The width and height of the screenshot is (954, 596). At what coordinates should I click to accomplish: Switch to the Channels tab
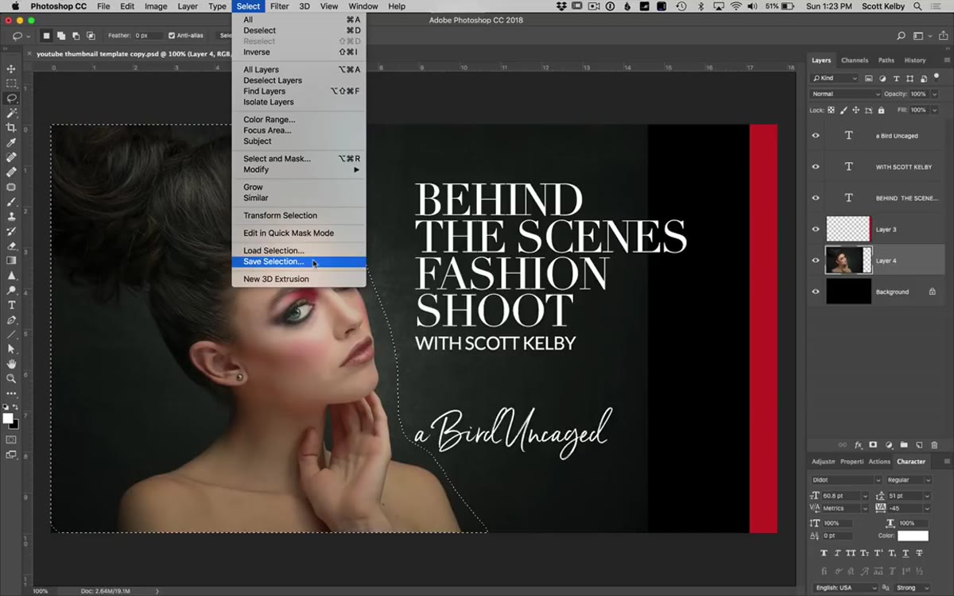coord(855,60)
